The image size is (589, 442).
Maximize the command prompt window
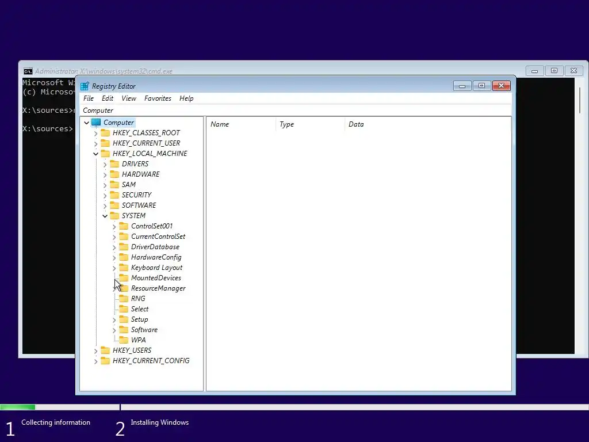tap(554, 71)
